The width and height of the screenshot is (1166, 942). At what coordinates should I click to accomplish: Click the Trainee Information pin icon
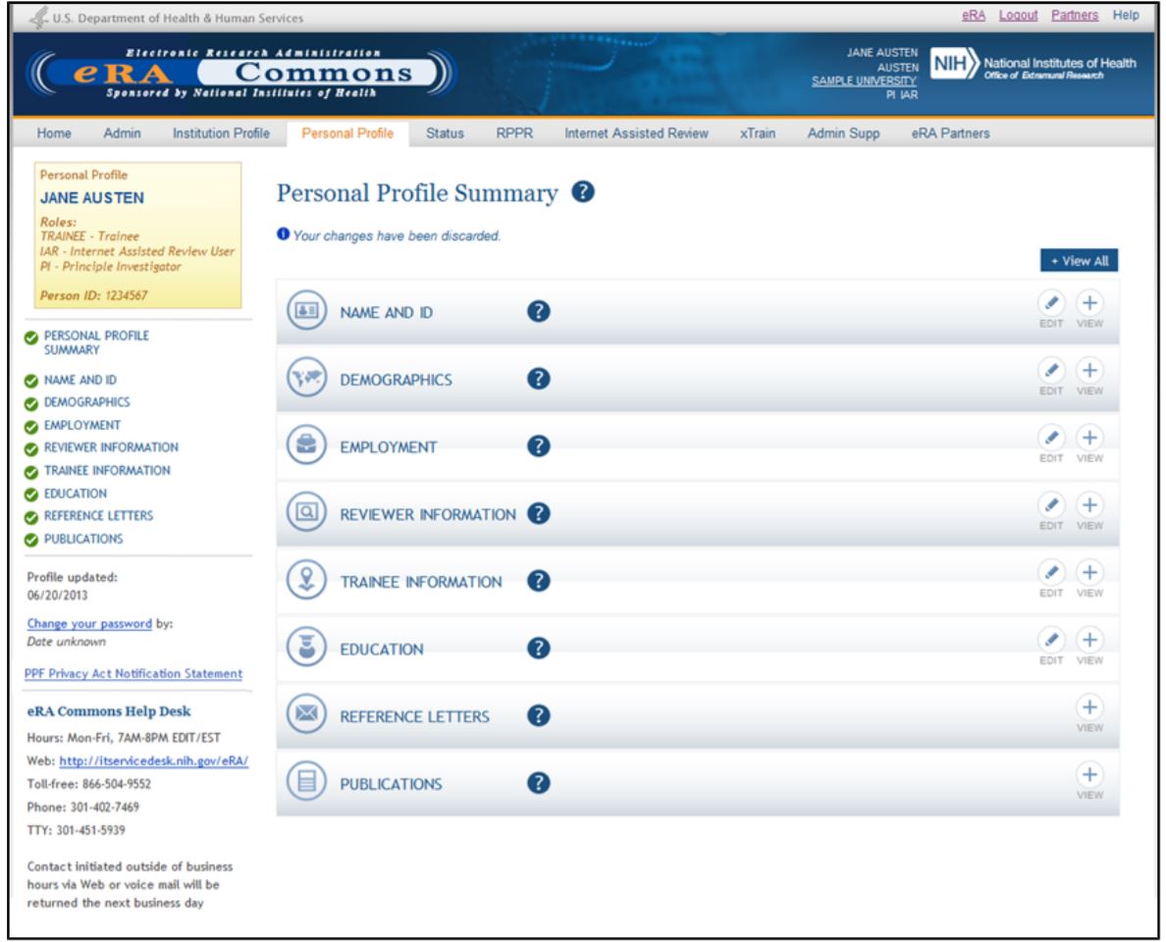click(306, 580)
